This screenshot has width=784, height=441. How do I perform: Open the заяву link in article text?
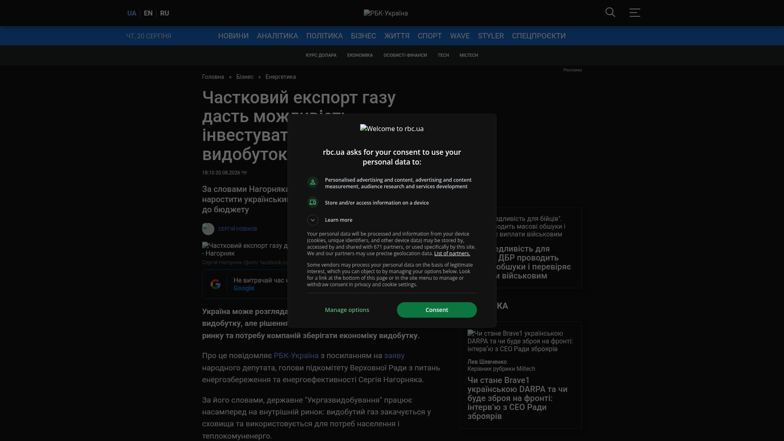pos(394,356)
